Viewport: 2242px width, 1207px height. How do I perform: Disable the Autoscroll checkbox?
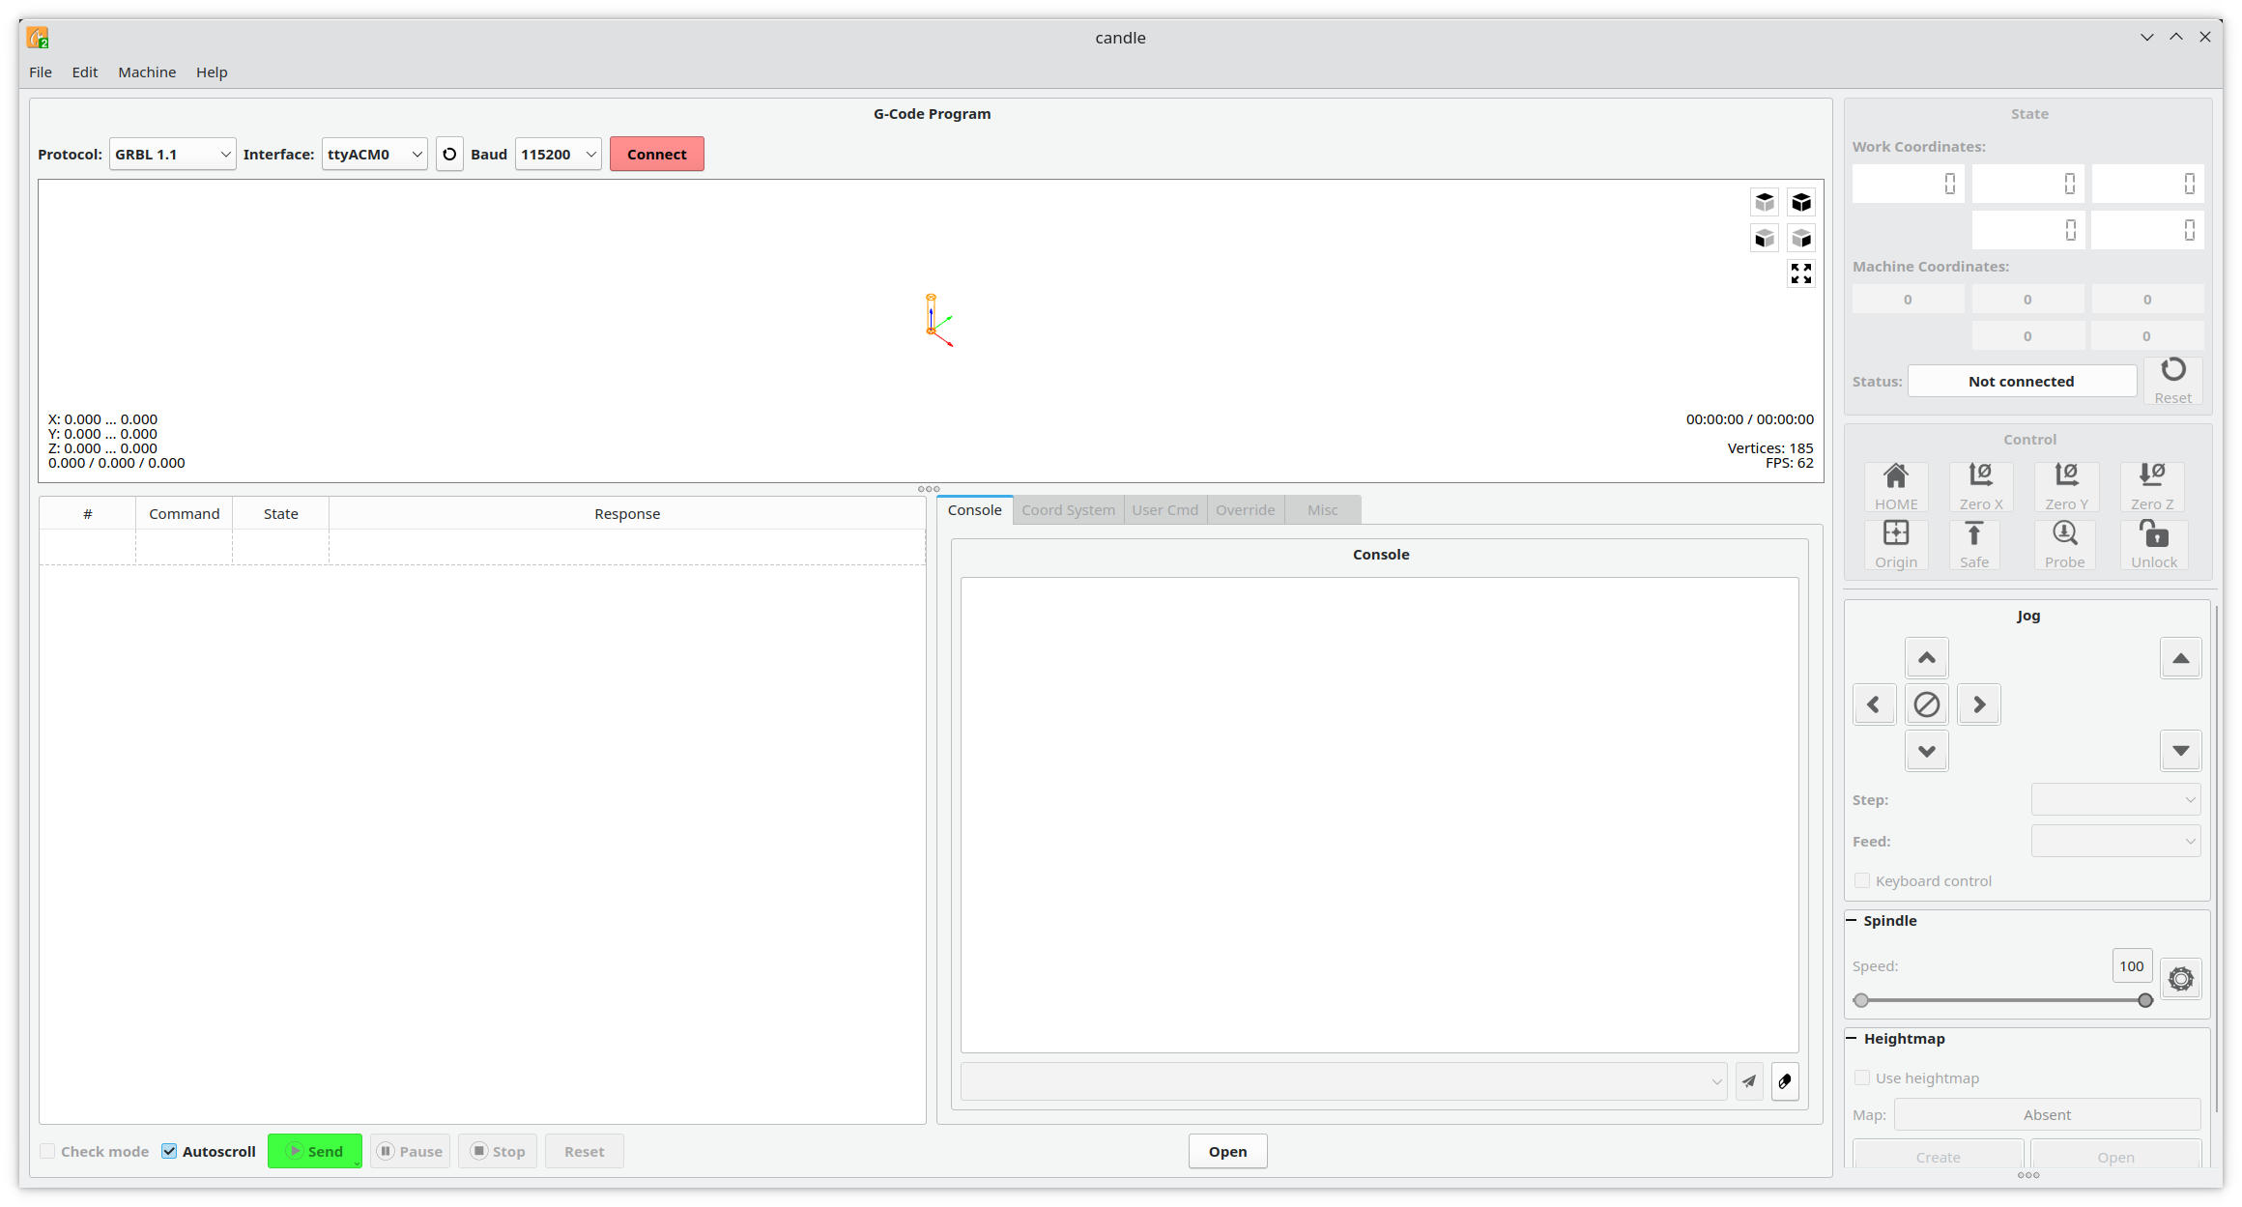click(170, 1151)
